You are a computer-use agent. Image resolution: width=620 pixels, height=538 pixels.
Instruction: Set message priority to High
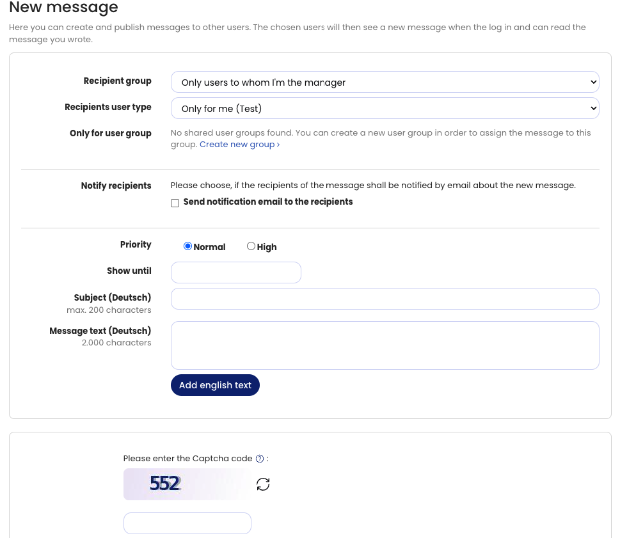tap(251, 246)
